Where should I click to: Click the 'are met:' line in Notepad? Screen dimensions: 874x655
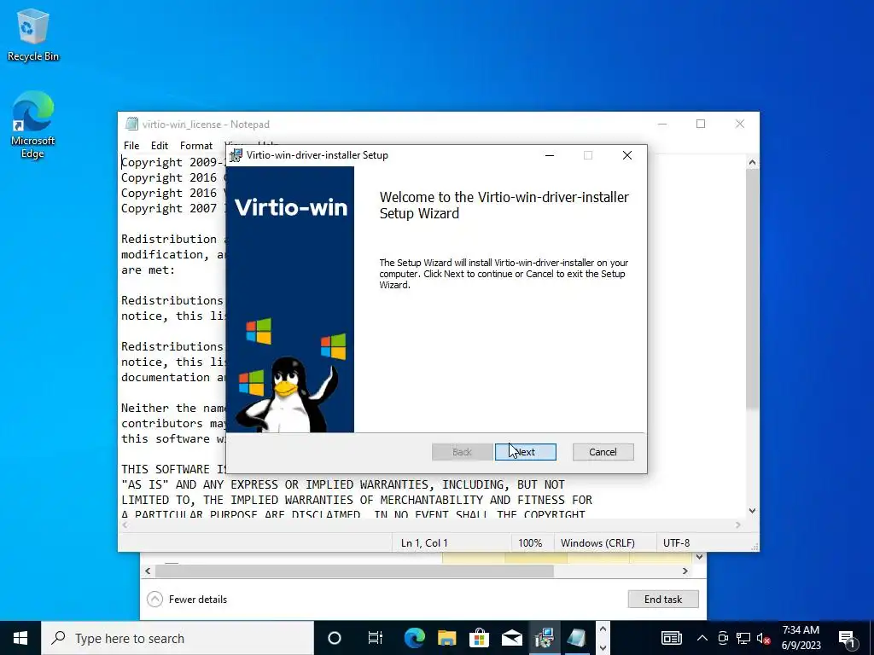pyautogui.click(x=149, y=270)
